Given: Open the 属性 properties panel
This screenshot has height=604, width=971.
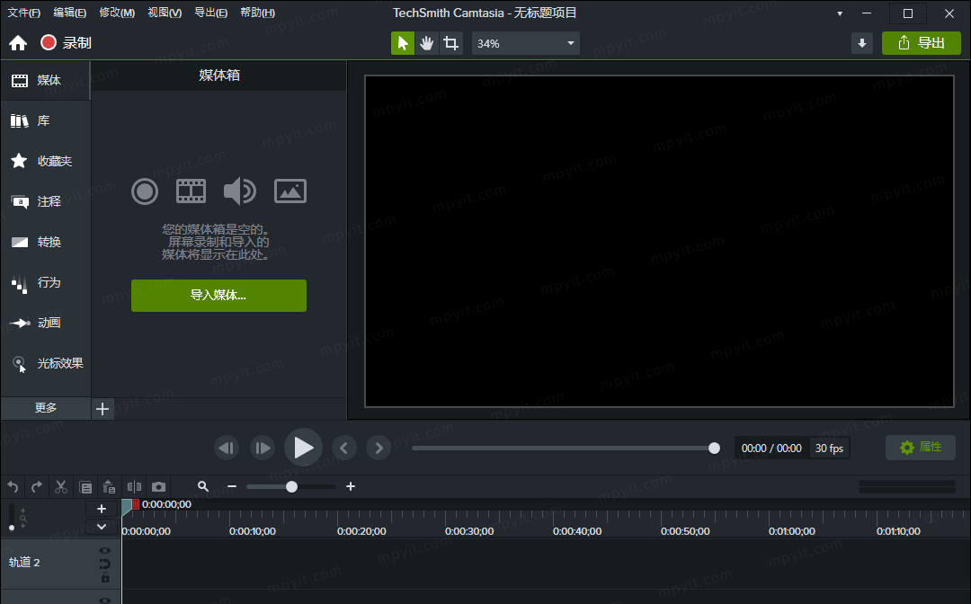Looking at the screenshot, I should tap(921, 448).
